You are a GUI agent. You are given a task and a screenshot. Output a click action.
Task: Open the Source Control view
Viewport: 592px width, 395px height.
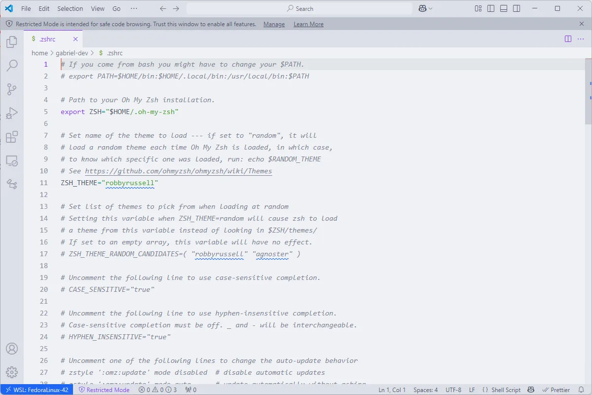12,89
